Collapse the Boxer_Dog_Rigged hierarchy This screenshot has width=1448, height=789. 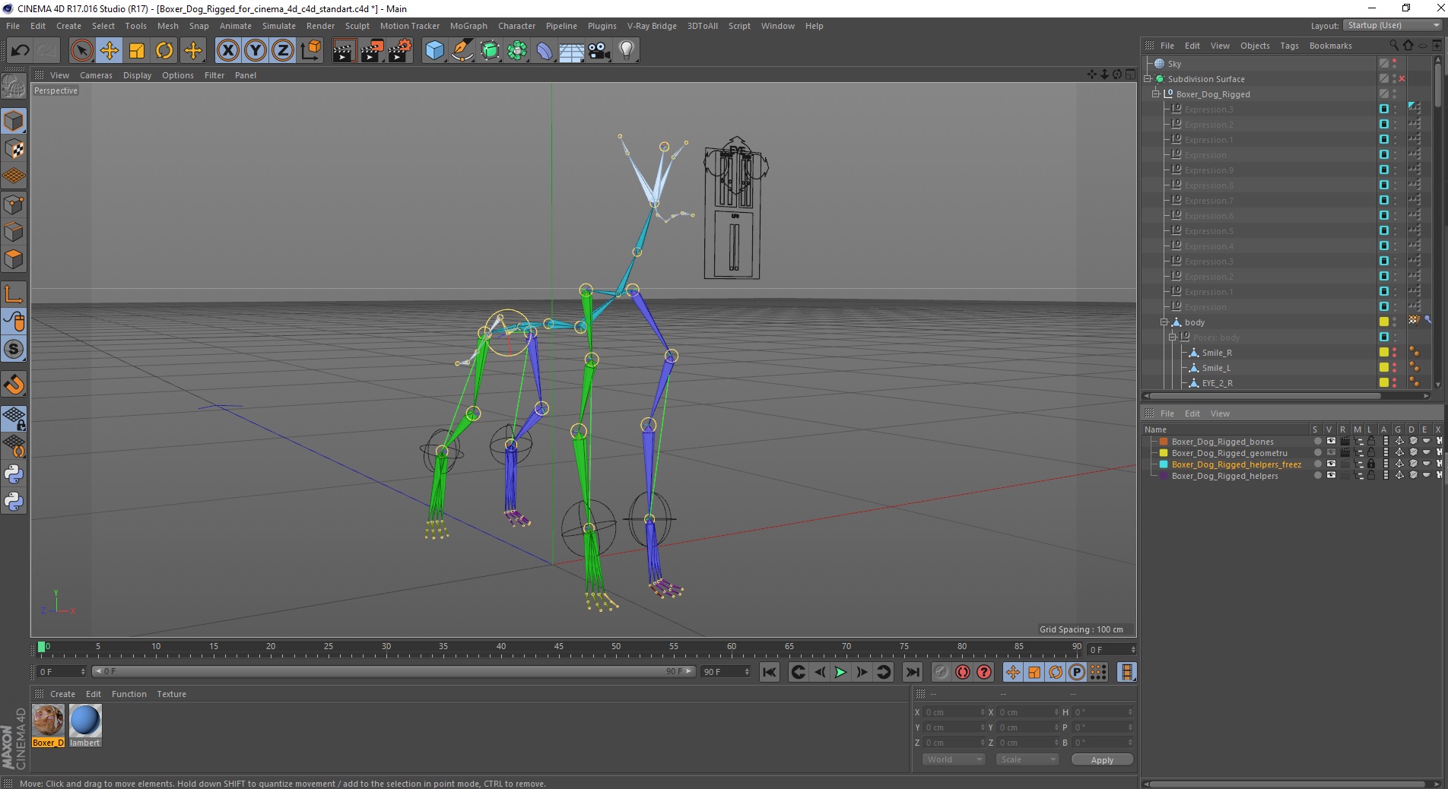(x=1156, y=94)
